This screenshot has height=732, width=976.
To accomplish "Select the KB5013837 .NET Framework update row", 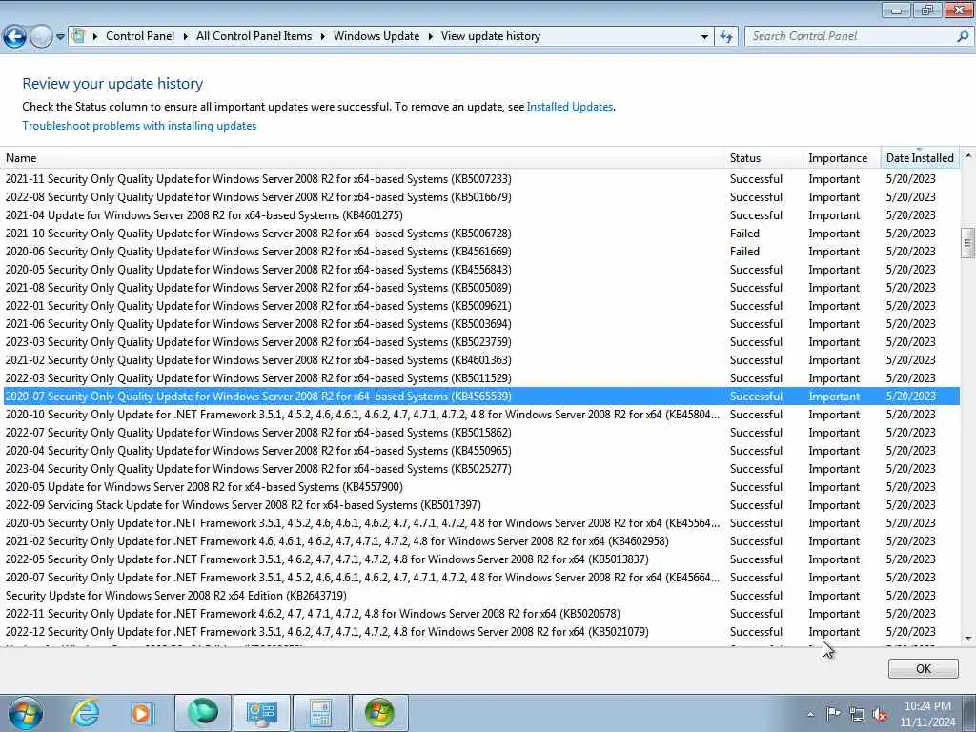I will tap(481, 559).
